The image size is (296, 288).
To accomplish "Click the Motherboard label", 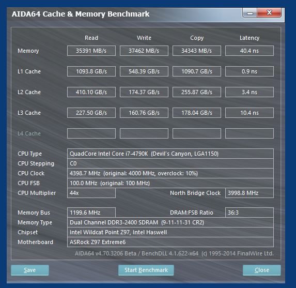I will click(x=35, y=242).
